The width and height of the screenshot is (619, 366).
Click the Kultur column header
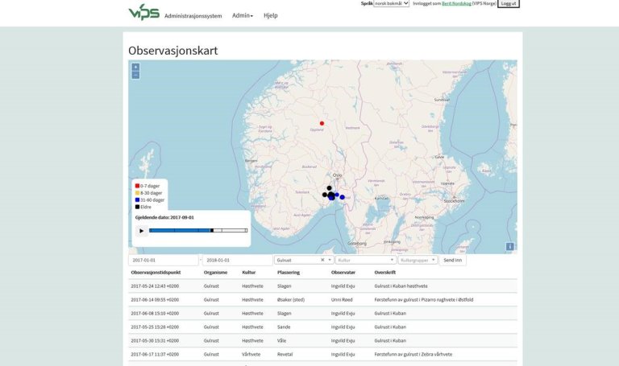point(249,272)
